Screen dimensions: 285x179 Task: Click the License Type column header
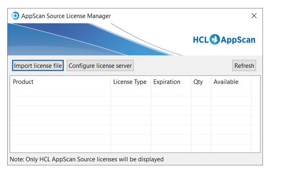130,82
